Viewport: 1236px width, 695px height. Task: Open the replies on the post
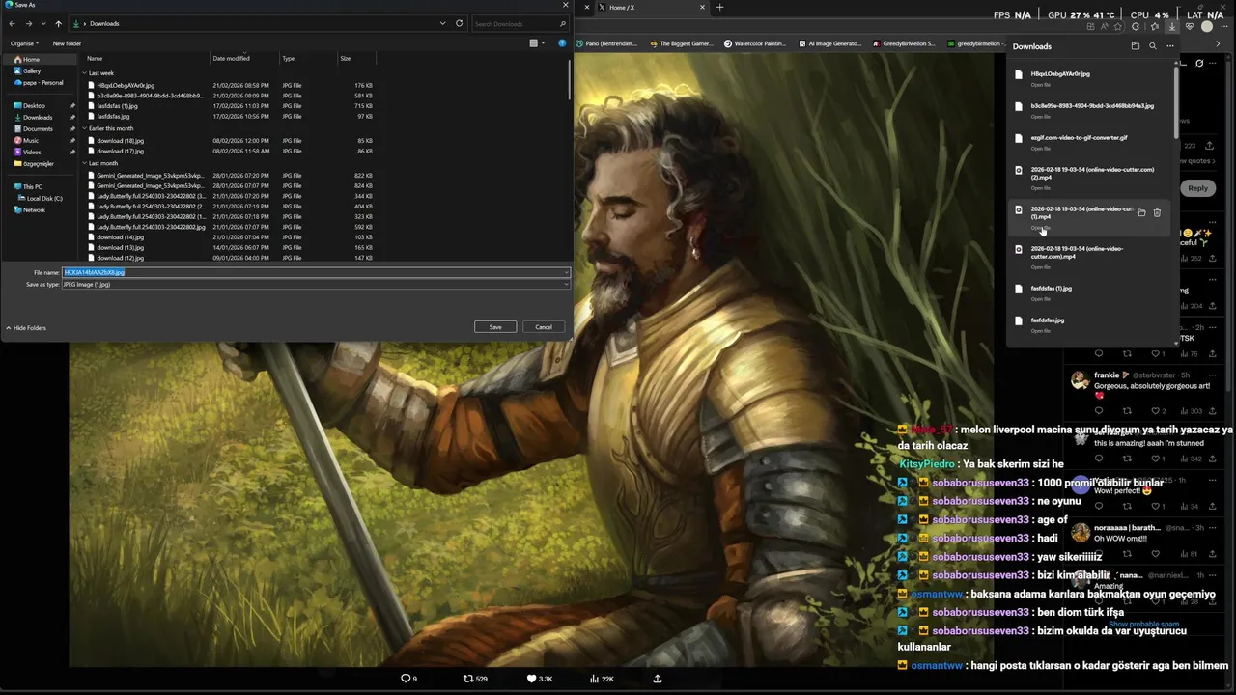[408, 679]
